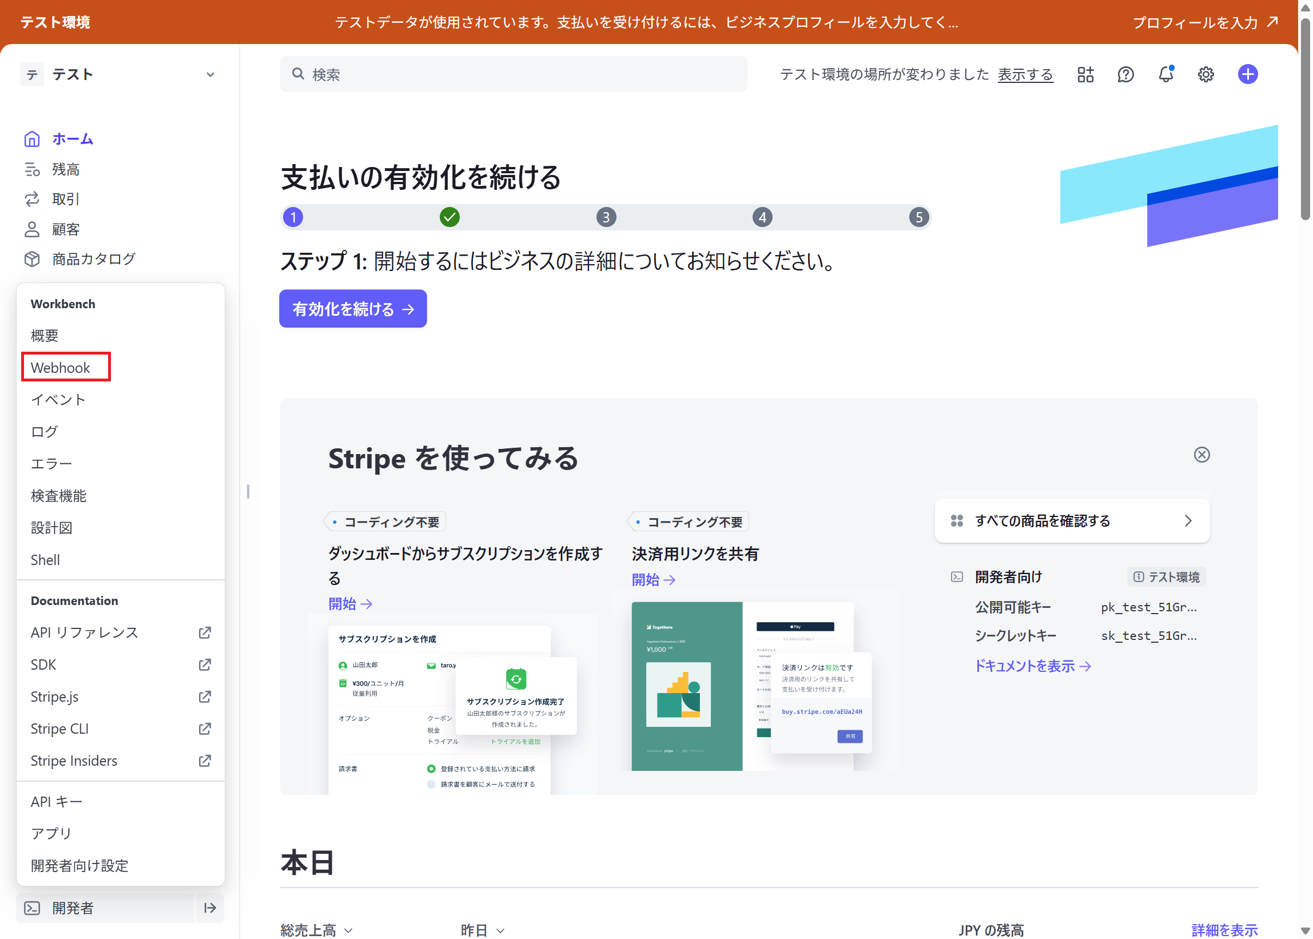Click completed checkmark step in progress bar
Image resolution: width=1313 pixels, height=939 pixels.
click(x=449, y=217)
